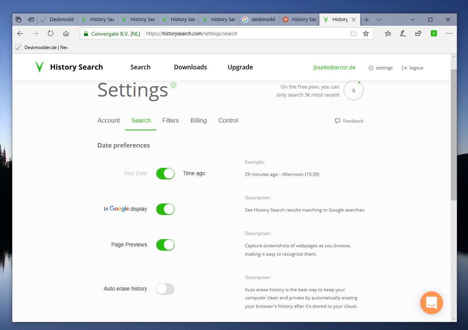Switch to the browser tab with orange P icon

299,20
